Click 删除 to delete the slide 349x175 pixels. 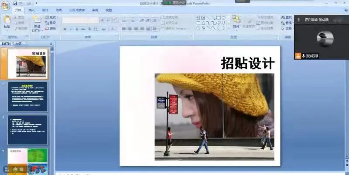pyautogui.click(x=50, y=28)
